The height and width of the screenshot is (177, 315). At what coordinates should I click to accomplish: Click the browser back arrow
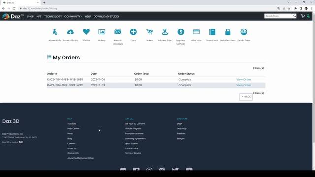point(3,8)
